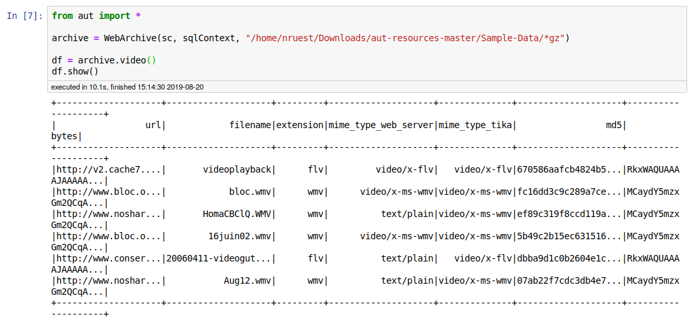The image size is (697, 336).
Task: Click 'video/x-ms-wmv' tika type in Aug12.wmv row
Action: point(475,280)
